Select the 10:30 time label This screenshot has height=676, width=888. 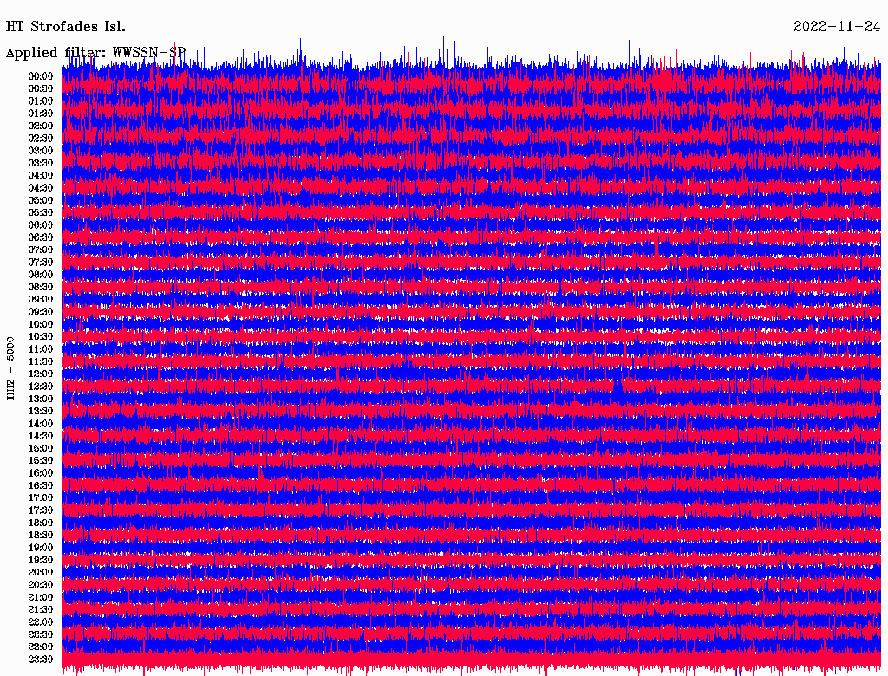click(41, 337)
